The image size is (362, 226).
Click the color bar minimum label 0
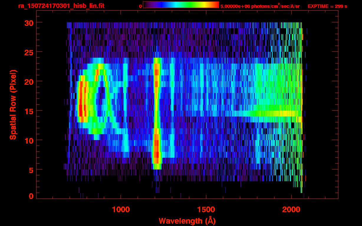click(140, 6)
